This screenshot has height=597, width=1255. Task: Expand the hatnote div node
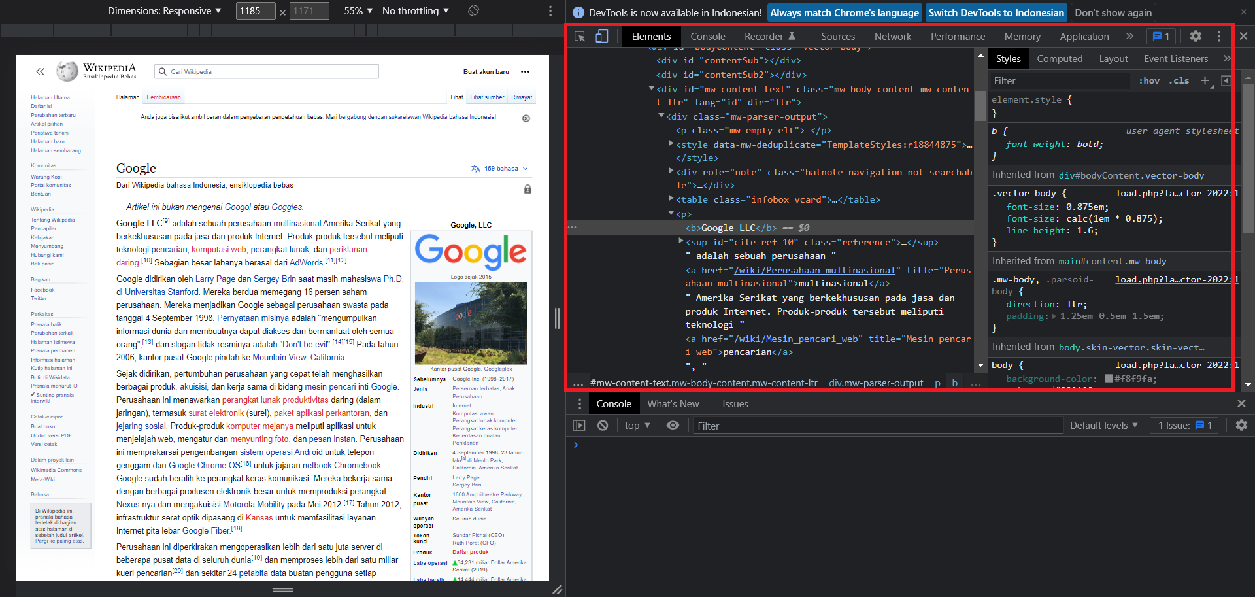click(x=671, y=171)
